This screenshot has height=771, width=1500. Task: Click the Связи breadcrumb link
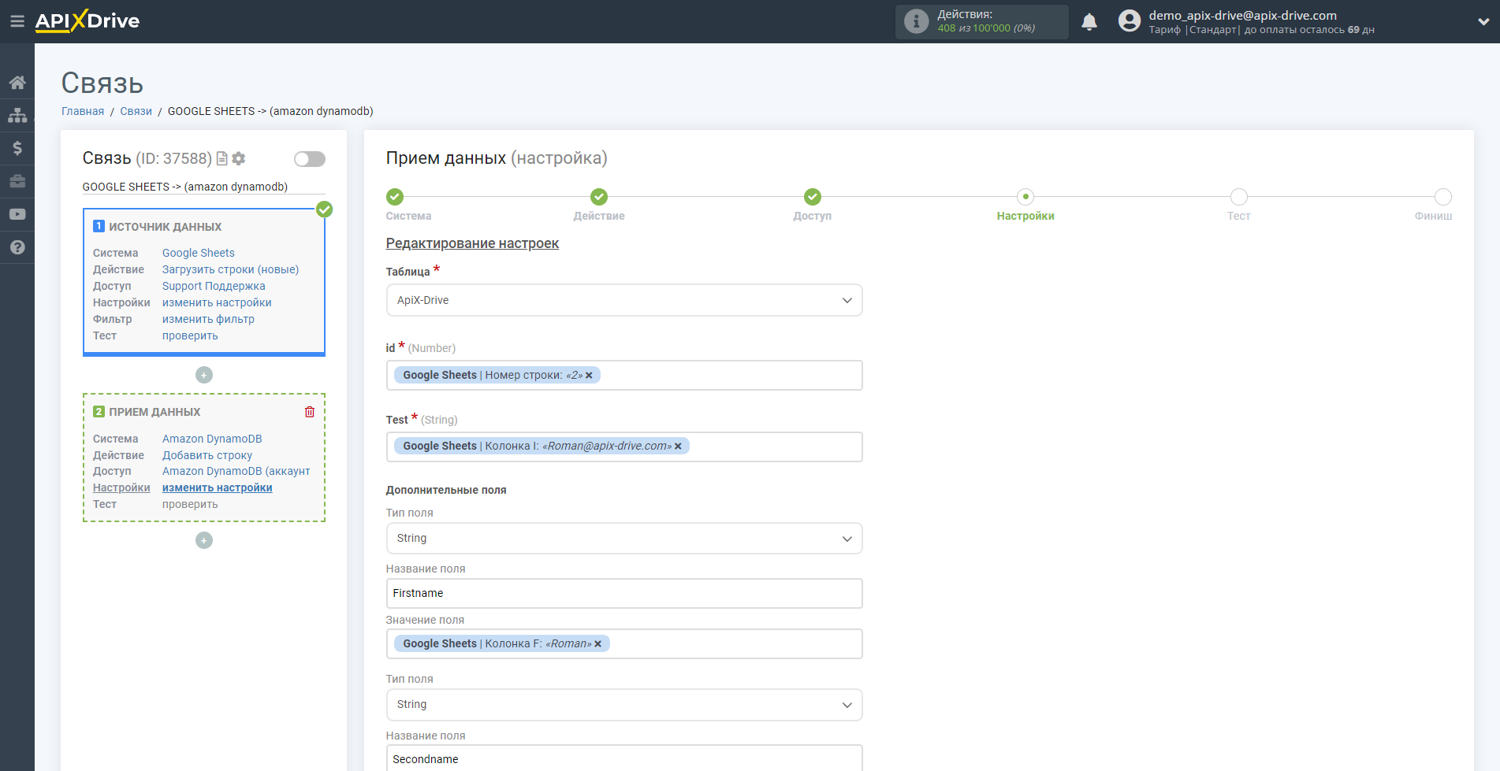[x=136, y=111]
